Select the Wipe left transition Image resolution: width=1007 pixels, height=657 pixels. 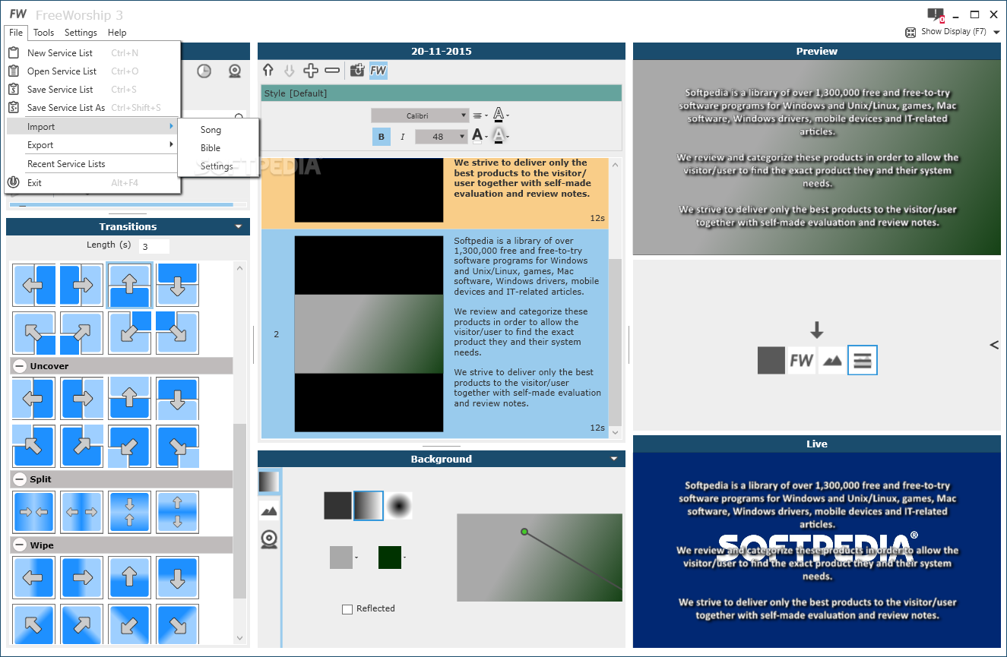click(33, 578)
